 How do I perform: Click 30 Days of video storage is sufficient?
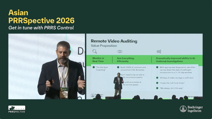(x=176, y=78)
